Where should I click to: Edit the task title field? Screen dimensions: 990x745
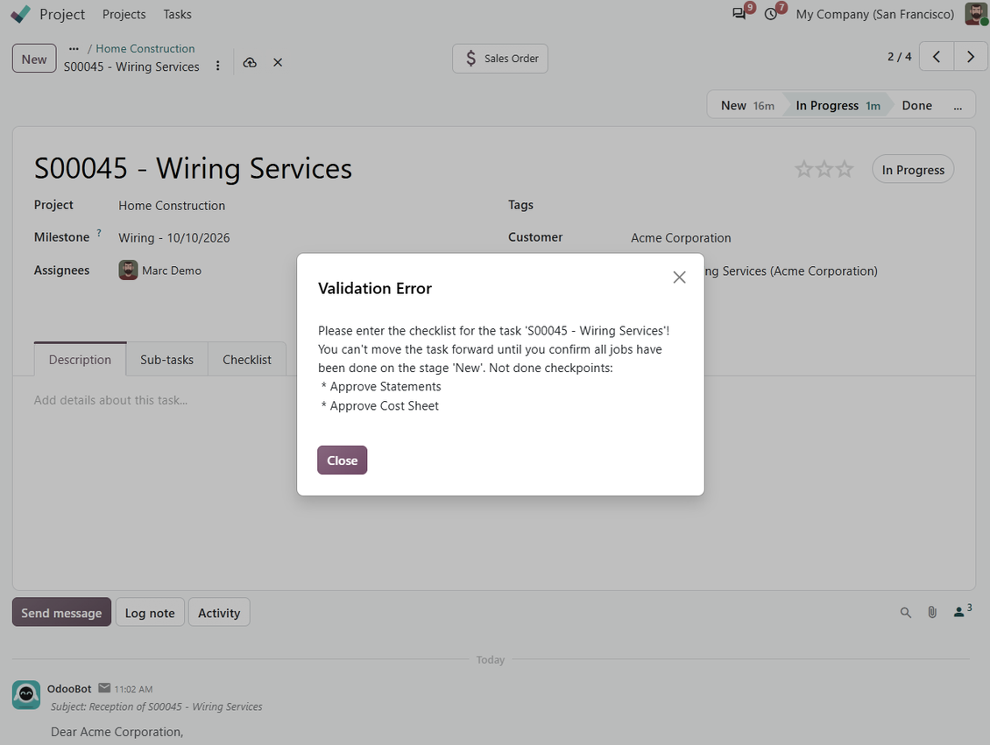click(x=194, y=168)
